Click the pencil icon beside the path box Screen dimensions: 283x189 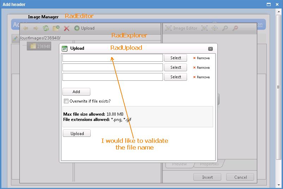[15, 38]
